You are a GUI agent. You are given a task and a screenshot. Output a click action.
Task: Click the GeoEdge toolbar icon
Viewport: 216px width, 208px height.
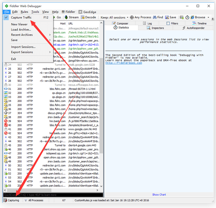(x=80, y=12)
